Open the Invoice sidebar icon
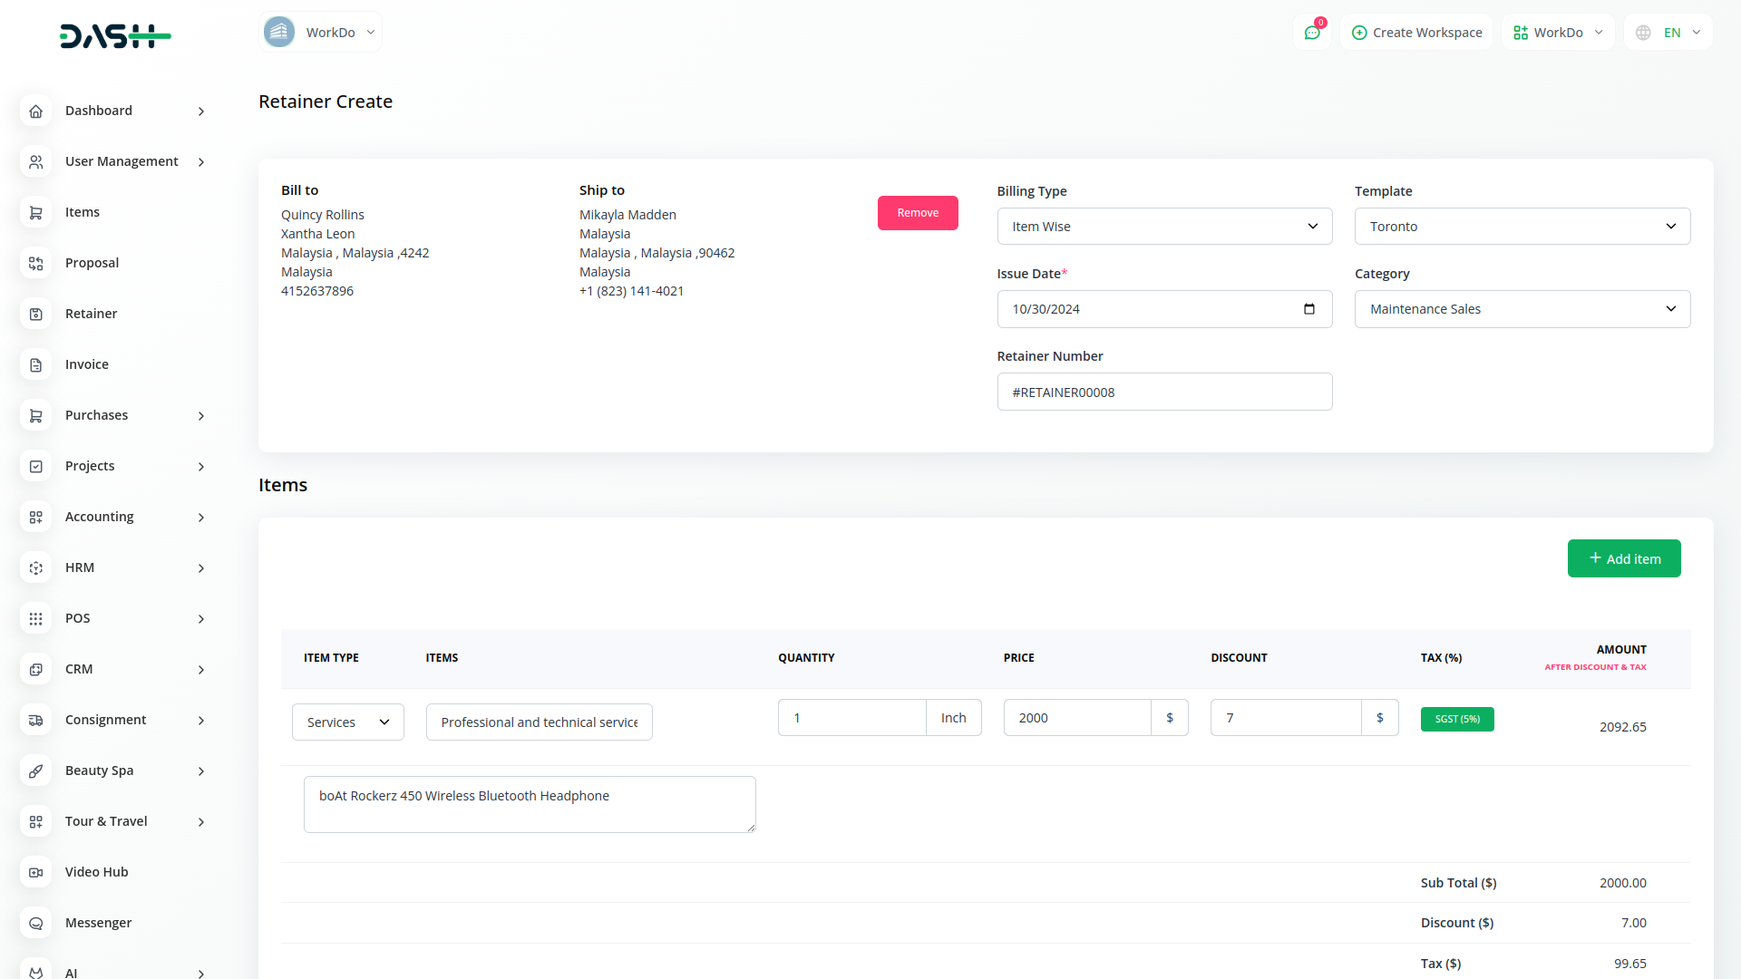Image resolution: width=1741 pixels, height=979 pixels. pos(36,364)
